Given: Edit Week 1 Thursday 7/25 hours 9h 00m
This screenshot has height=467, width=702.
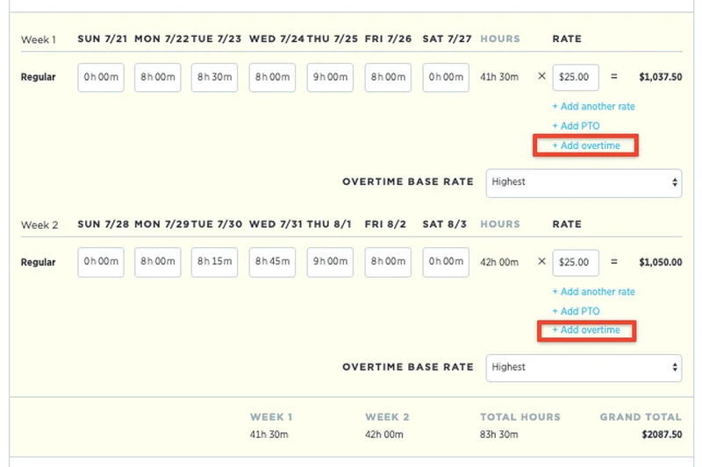Looking at the screenshot, I should pyautogui.click(x=330, y=77).
